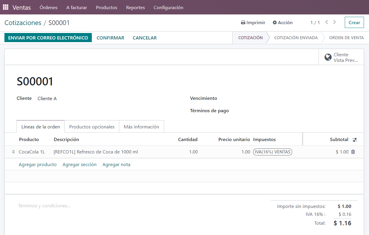
Task: Click the Términos de pago field label
Action: pos(209,111)
